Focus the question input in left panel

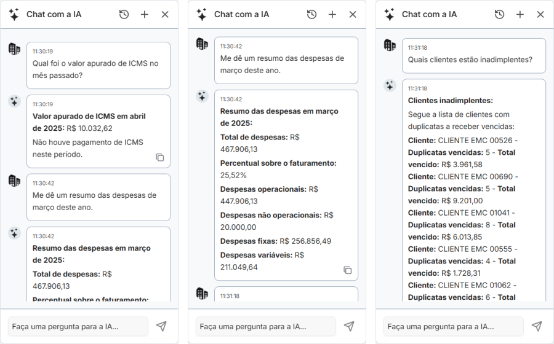click(x=78, y=326)
